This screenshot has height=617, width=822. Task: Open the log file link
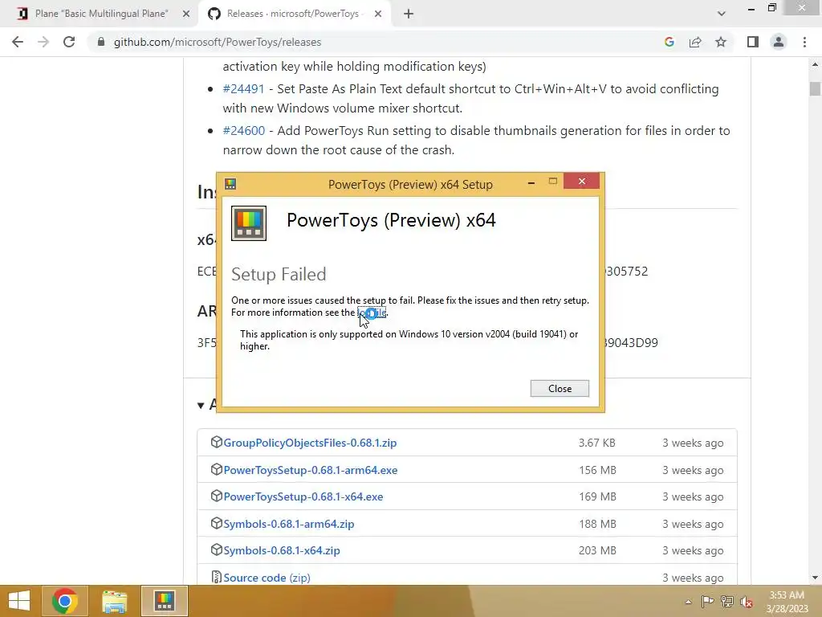(x=372, y=313)
